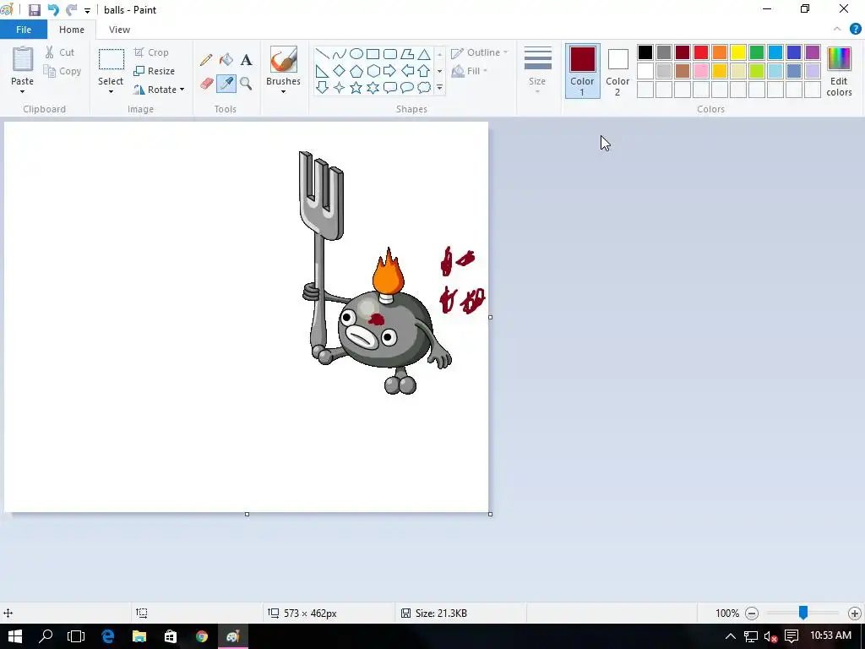
Task: Choose the Cloud callout shape
Action: pyautogui.click(x=424, y=87)
